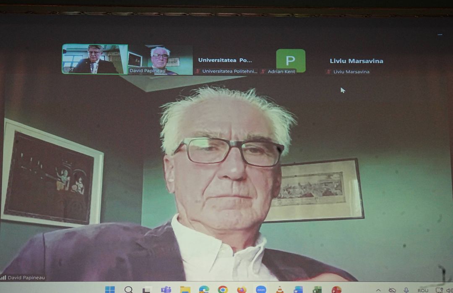Screen dimensions: 453x293
Task: Switch the ROU keyboard language indicator
Action: coord(423,290)
